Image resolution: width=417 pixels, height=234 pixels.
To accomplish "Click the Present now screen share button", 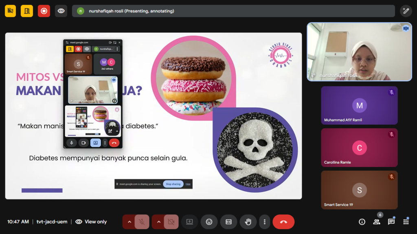I will point(189,222).
